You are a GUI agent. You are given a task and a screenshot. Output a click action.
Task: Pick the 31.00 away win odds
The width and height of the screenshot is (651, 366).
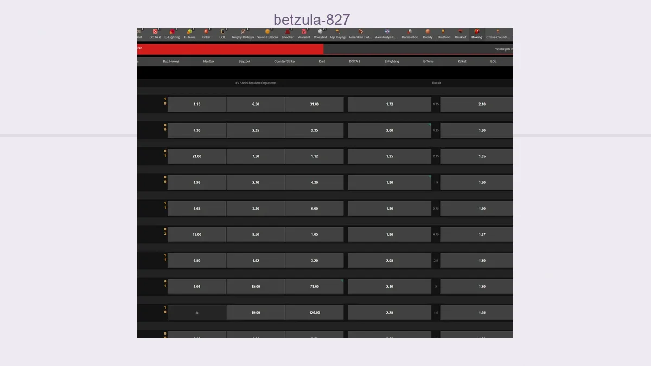[315, 104]
